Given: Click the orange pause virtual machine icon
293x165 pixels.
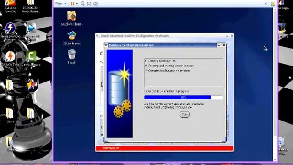Looking at the screenshot, I should point(72,4).
